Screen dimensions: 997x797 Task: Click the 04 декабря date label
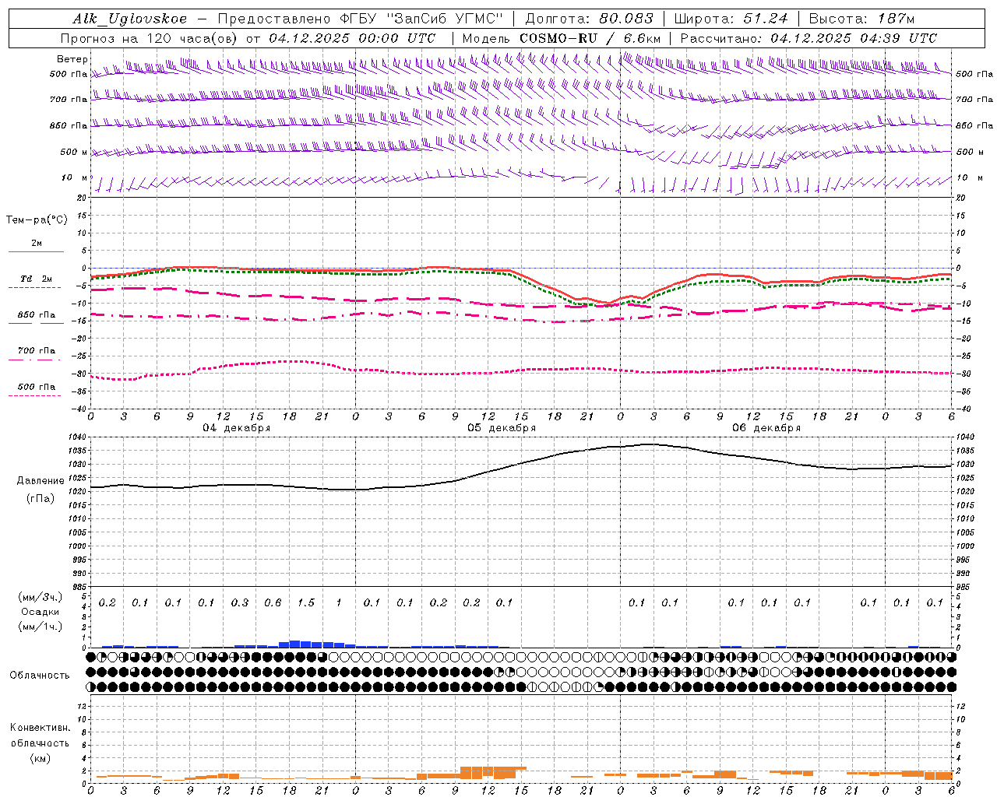237,428
